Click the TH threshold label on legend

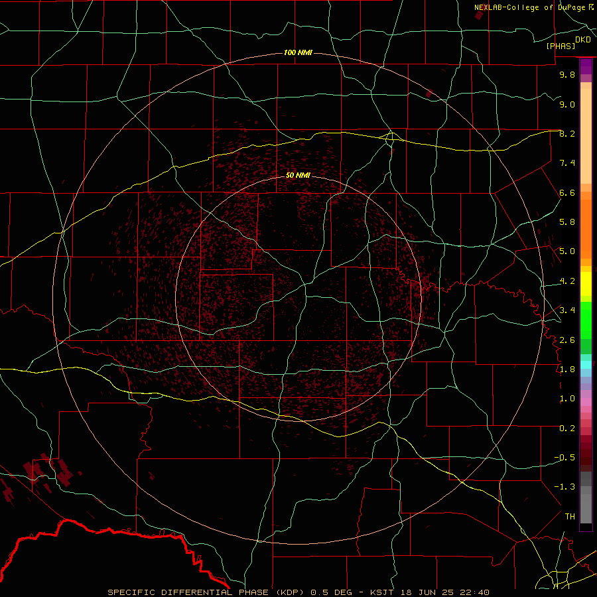[x=570, y=517]
